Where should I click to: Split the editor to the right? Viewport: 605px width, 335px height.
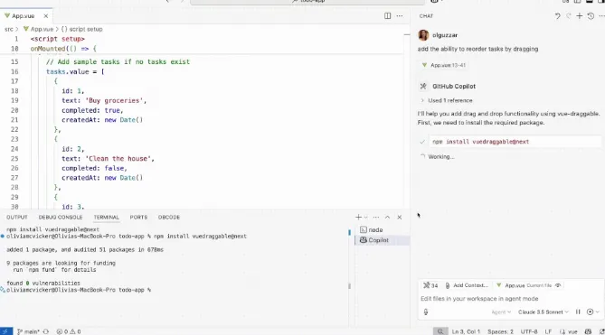tap(387, 15)
